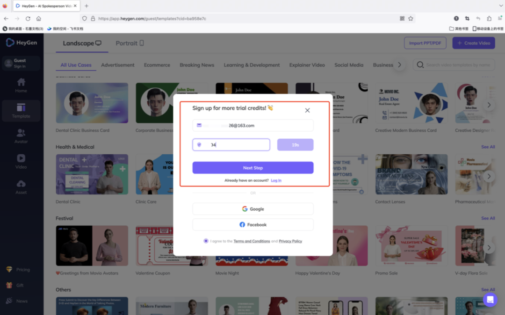The height and width of the screenshot is (315, 505).
Task: Click See All for Health & Medical
Action: (488, 147)
